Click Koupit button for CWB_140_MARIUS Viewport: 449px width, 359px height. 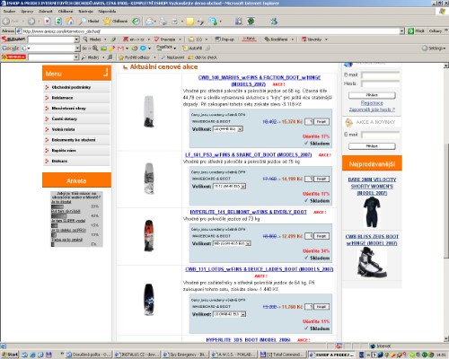pos(321,122)
